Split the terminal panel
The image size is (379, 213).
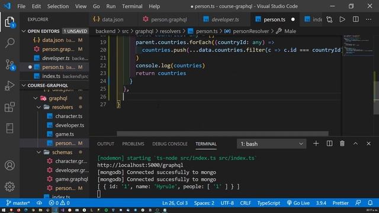click(329, 144)
